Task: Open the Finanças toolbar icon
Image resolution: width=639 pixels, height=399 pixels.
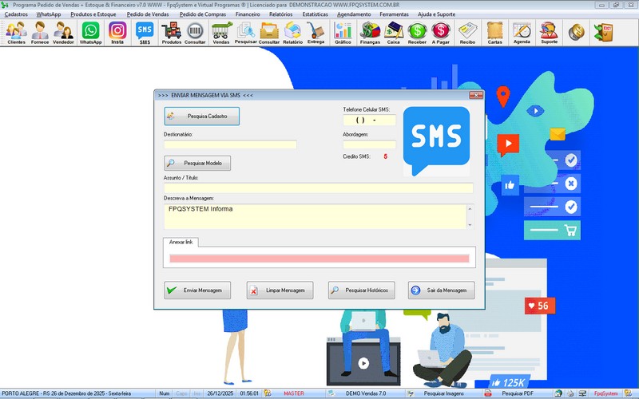Action: click(370, 33)
